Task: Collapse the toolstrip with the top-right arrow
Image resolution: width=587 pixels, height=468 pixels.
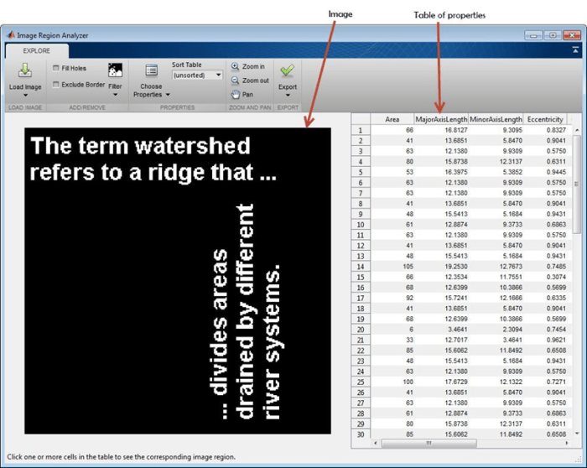Action: (575, 49)
